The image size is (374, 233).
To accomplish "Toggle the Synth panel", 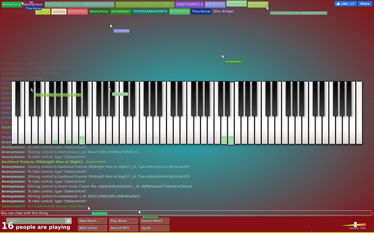I will (155, 228).
